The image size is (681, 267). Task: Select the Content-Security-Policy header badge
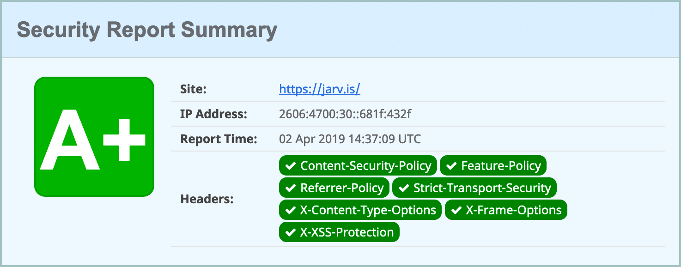(357, 165)
